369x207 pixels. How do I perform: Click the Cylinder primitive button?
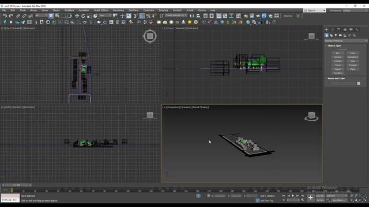click(x=338, y=61)
